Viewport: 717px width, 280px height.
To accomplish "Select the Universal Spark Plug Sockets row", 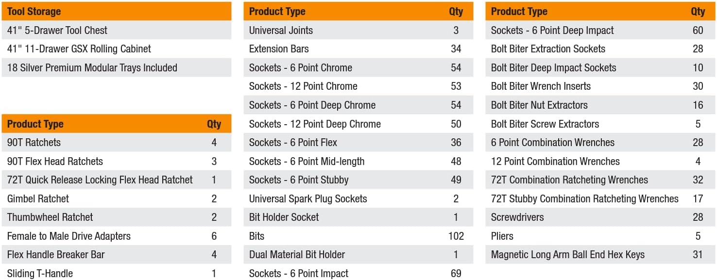I will pyautogui.click(x=308, y=198).
